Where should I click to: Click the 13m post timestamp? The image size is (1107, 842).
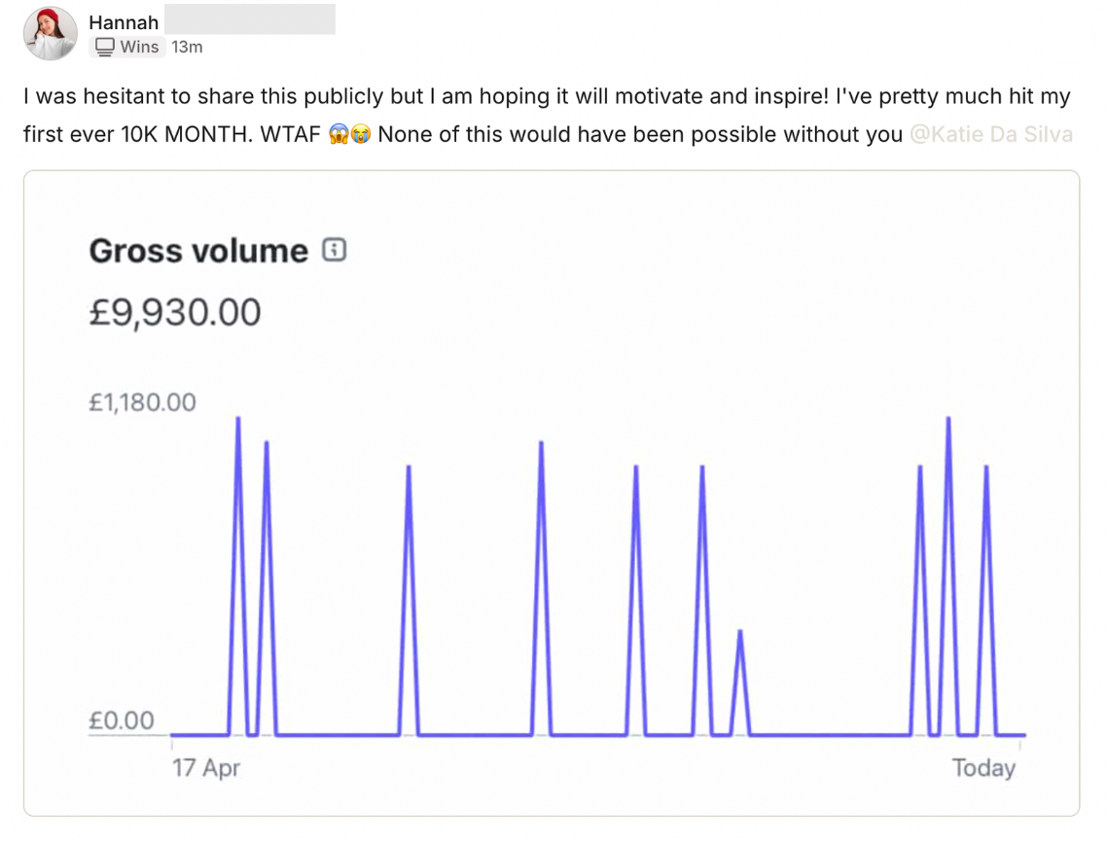pyautogui.click(x=187, y=48)
